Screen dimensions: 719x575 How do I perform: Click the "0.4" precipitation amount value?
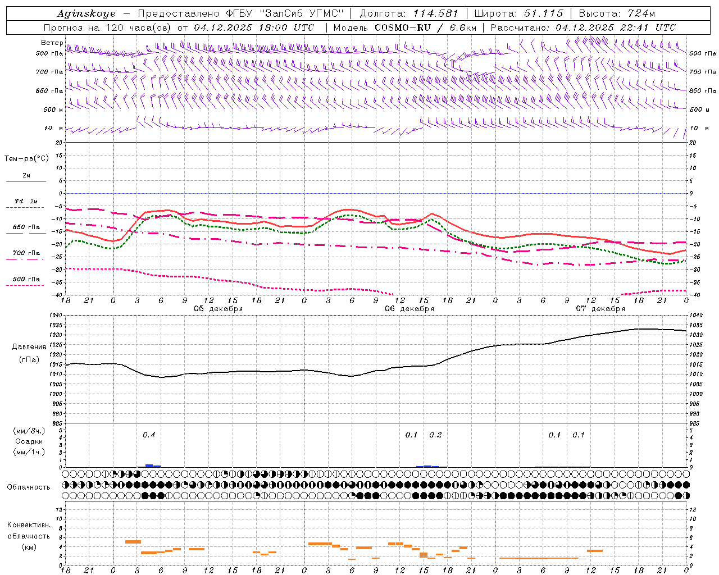(149, 435)
